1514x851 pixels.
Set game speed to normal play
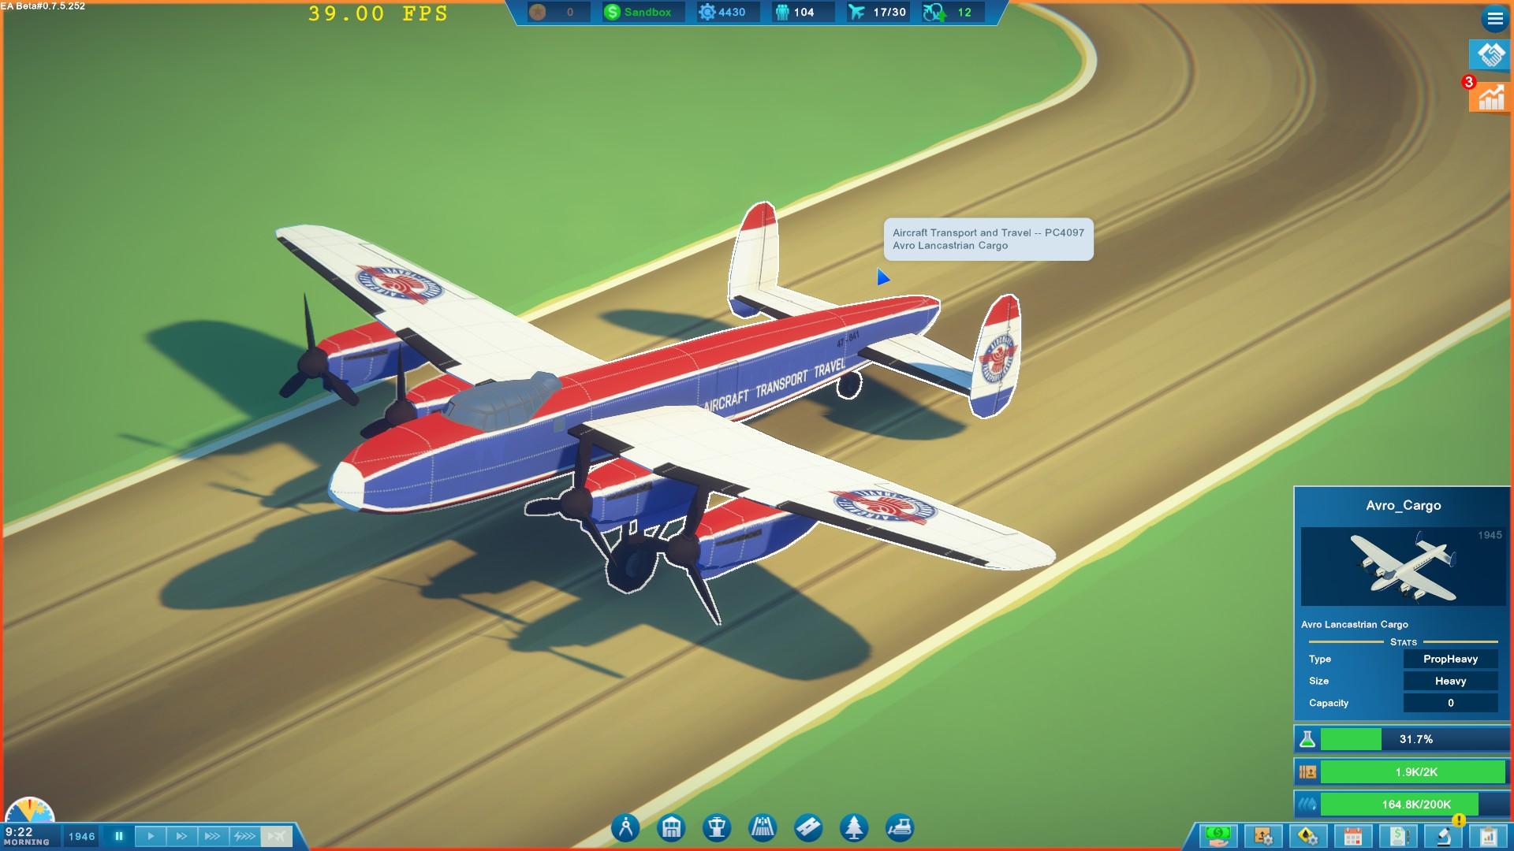coord(151,836)
